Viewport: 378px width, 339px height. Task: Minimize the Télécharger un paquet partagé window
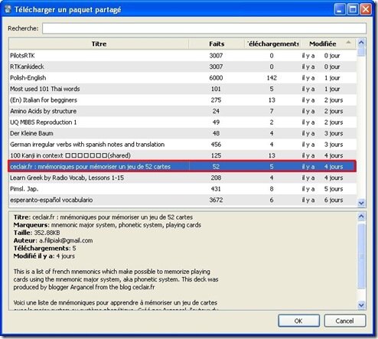340,10
